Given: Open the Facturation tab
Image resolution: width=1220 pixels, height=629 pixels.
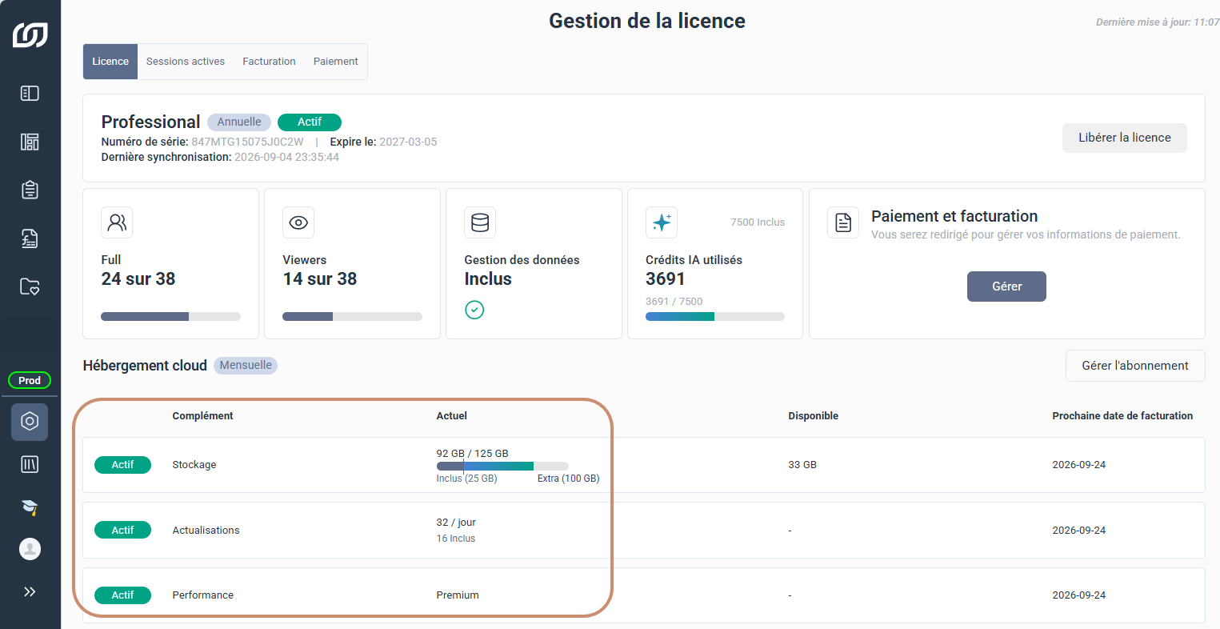Looking at the screenshot, I should click(x=269, y=62).
